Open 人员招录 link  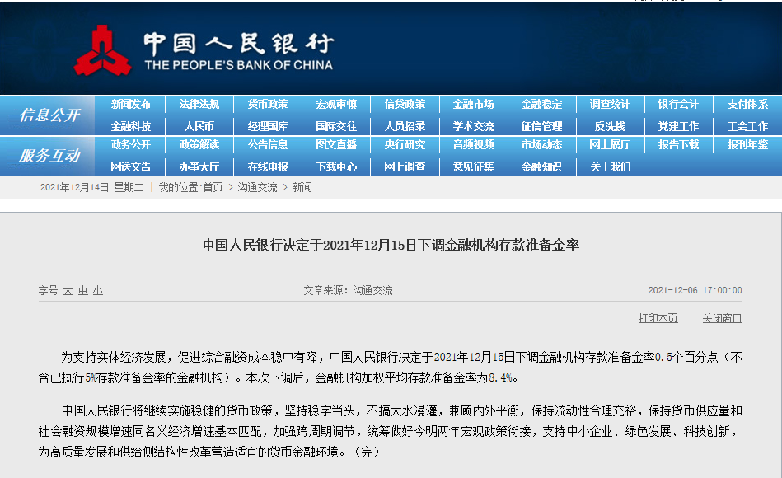[405, 126]
